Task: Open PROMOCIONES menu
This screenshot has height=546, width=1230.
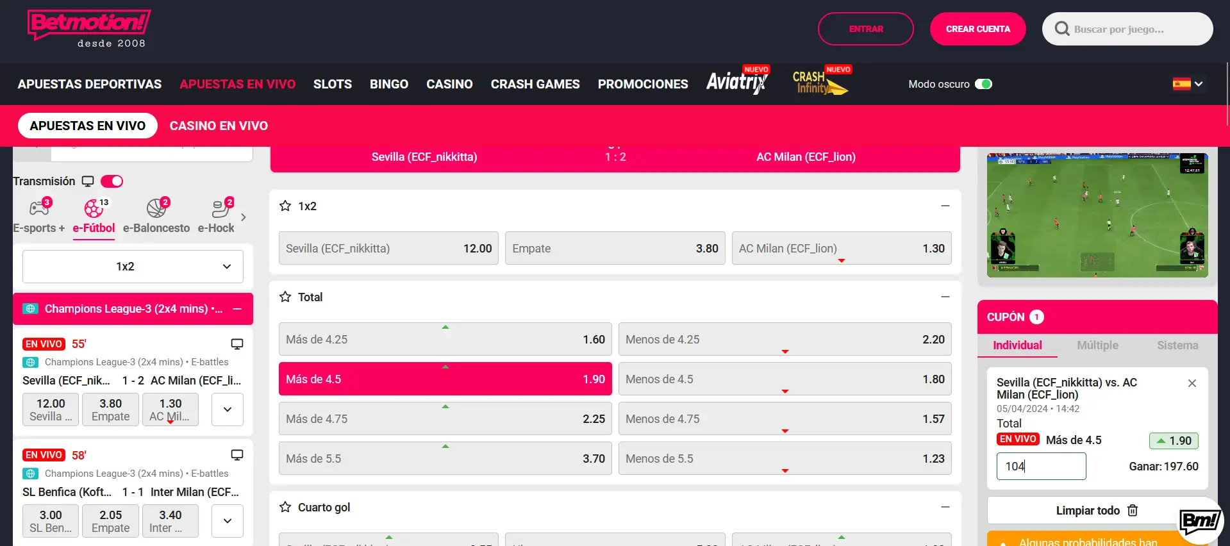Action: pos(643,84)
